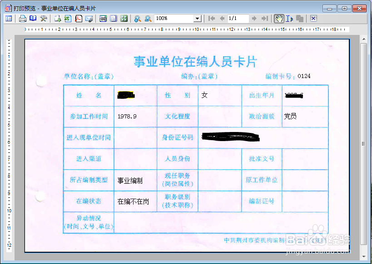Open print setup with the wrench icon
Image resolution: width=372 pixels, height=264 pixels.
click(42, 19)
